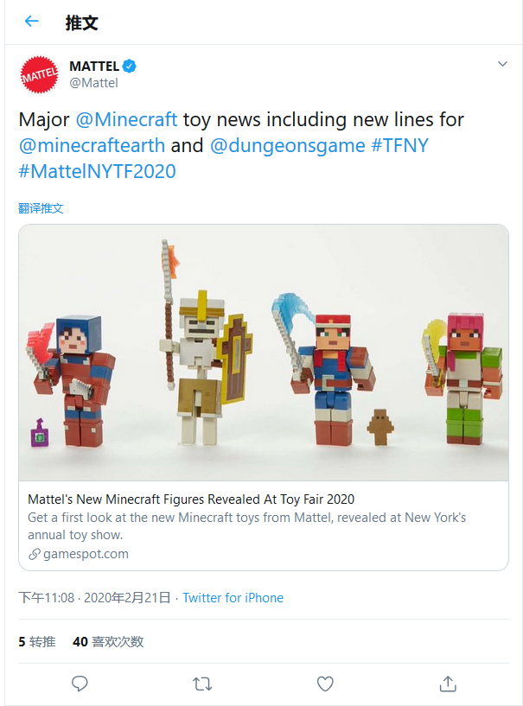The height and width of the screenshot is (706, 523).
Task: Go back with the arrow icon
Action: pyautogui.click(x=32, y=22)
